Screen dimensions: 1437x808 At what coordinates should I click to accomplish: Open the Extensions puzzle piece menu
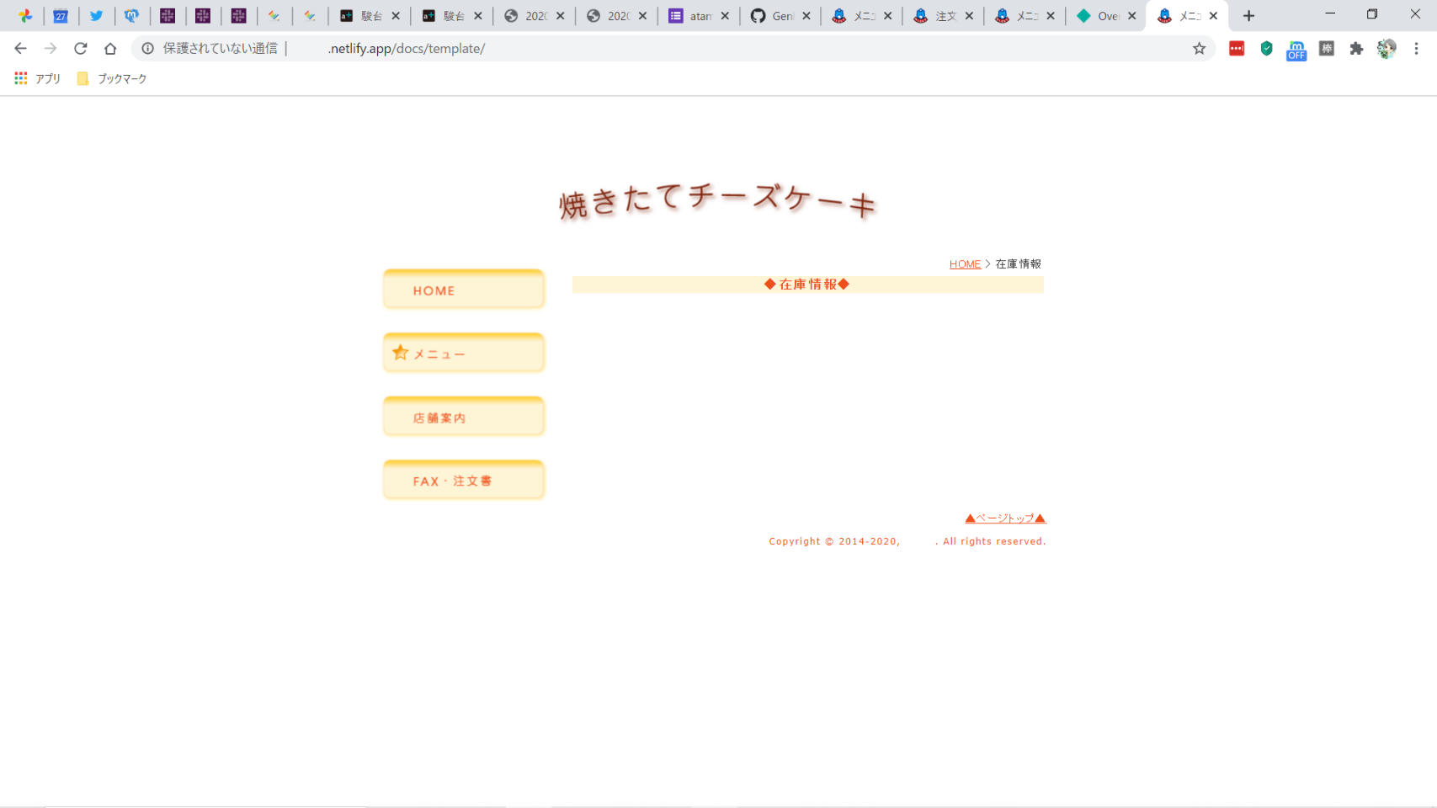[1356, 49]
